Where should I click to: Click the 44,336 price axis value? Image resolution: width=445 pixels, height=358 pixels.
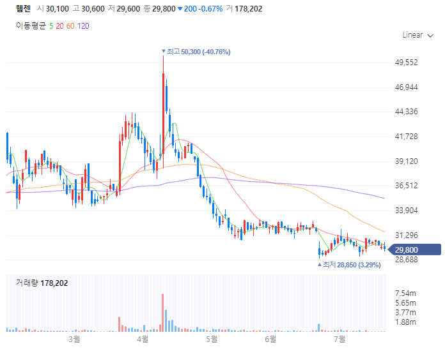(x=407, y=112)
